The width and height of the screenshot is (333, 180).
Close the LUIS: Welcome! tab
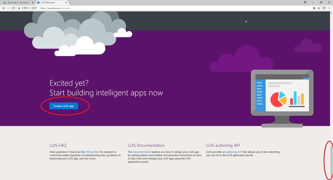click(x=66, y=3)
